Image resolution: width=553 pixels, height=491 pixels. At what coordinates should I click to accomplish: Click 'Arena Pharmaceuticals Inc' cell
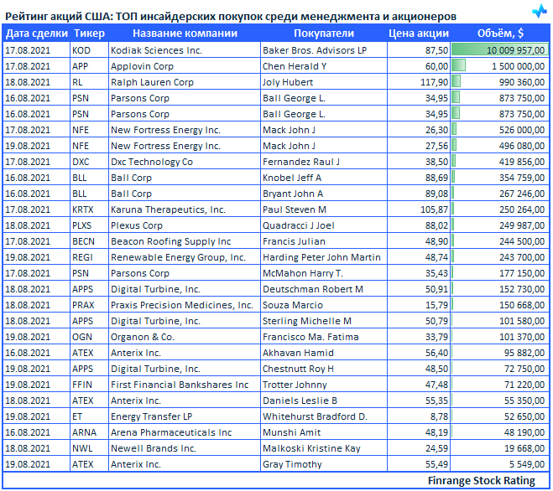coord(185,432)
